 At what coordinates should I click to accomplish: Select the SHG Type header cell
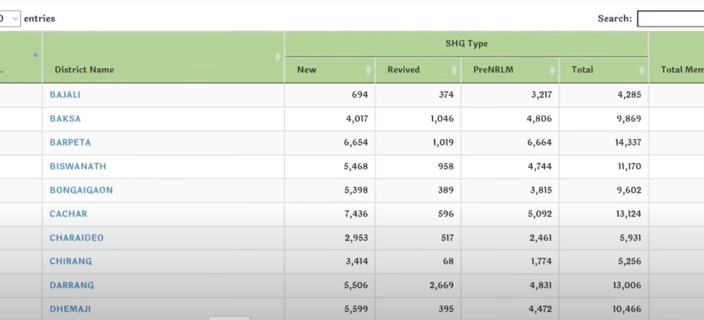coord(466,44)
